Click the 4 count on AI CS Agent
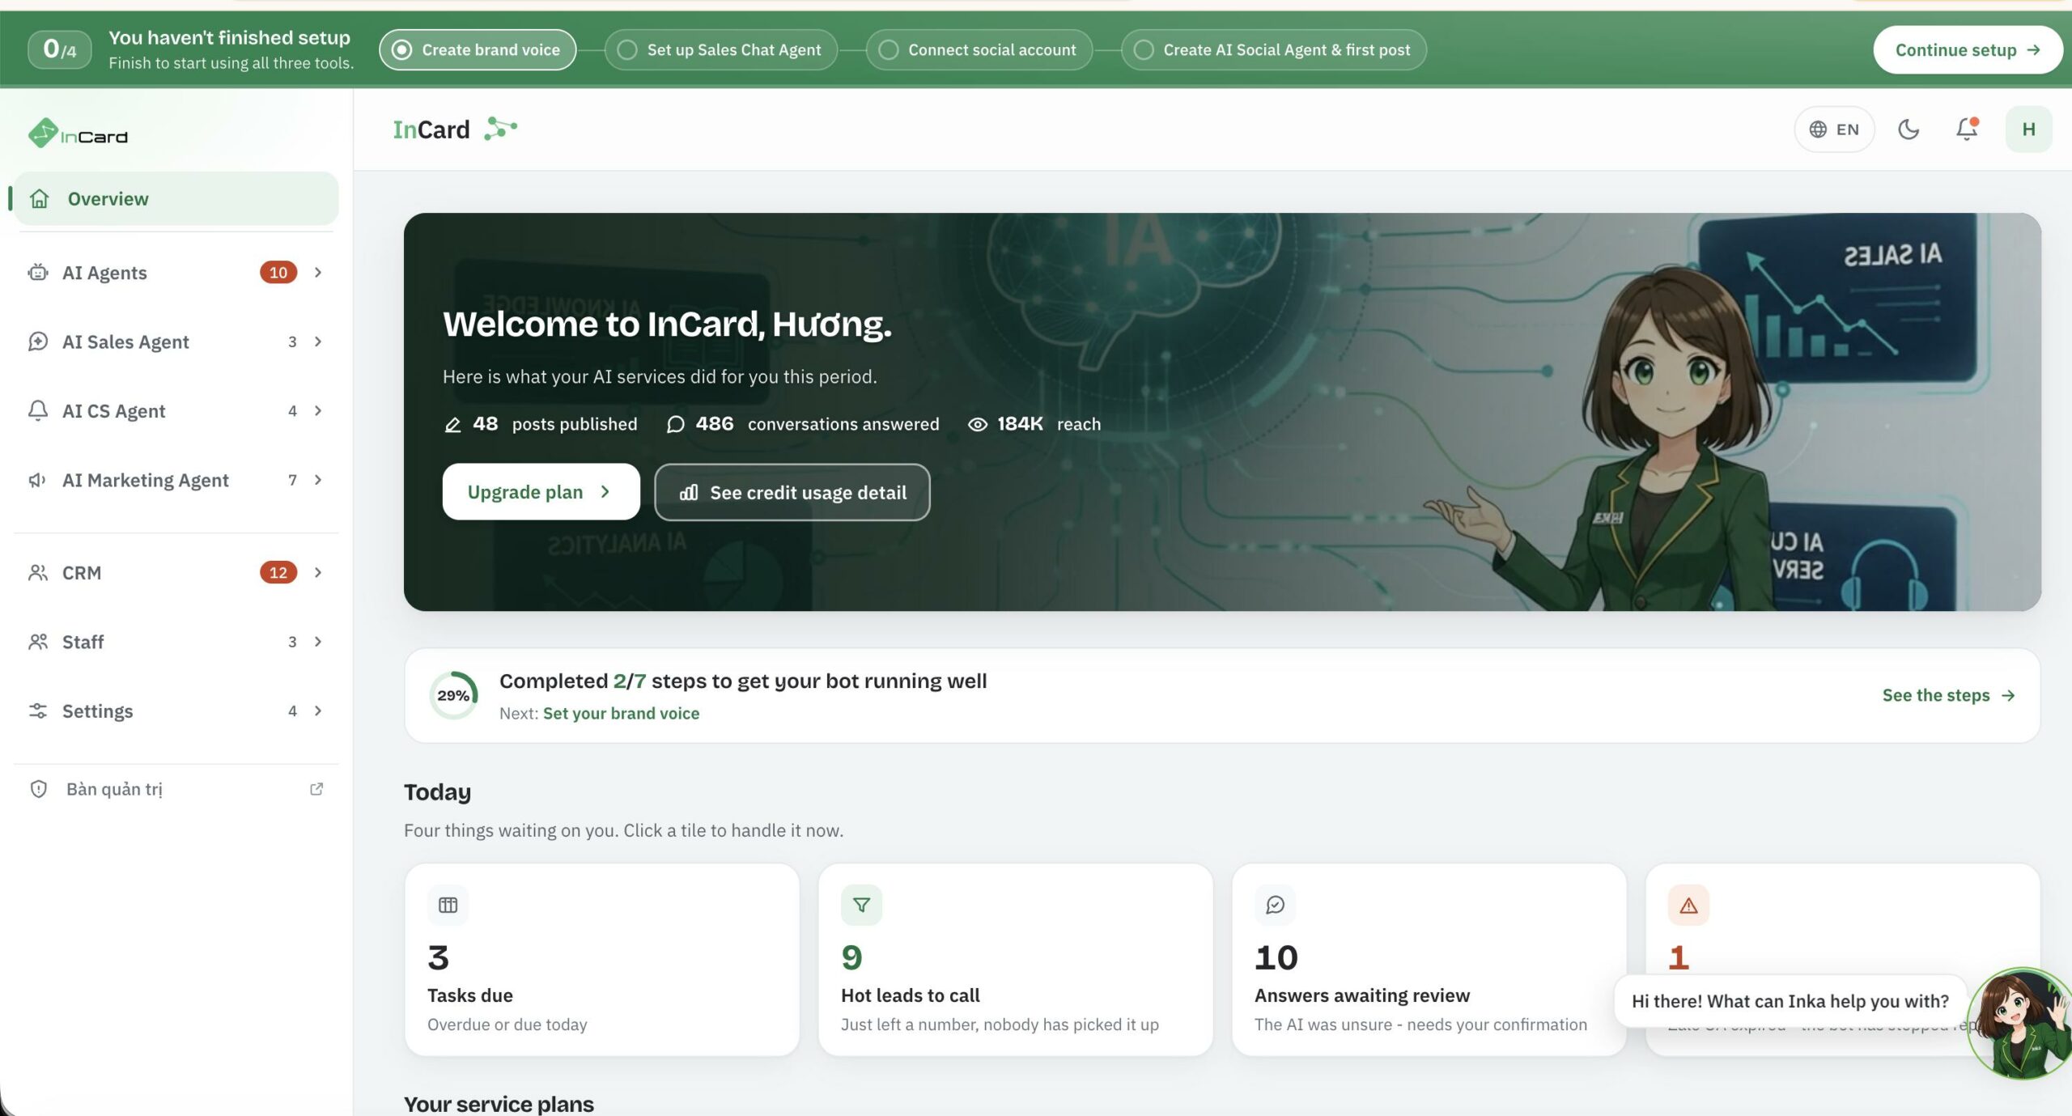Screen dimensions: 2072x1116 tap(292, 411)
